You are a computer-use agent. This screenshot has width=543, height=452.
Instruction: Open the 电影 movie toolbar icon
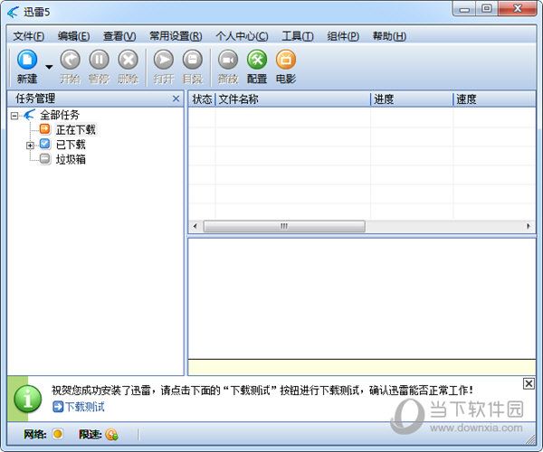(286, 60)
